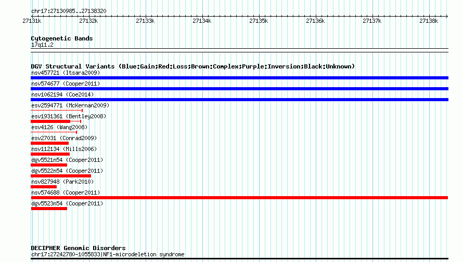The height and width of the screenshot is (262, 463).
Task: Select the short red bar under nsv827948
Action: pyautogui.click(x=44, y=187)
